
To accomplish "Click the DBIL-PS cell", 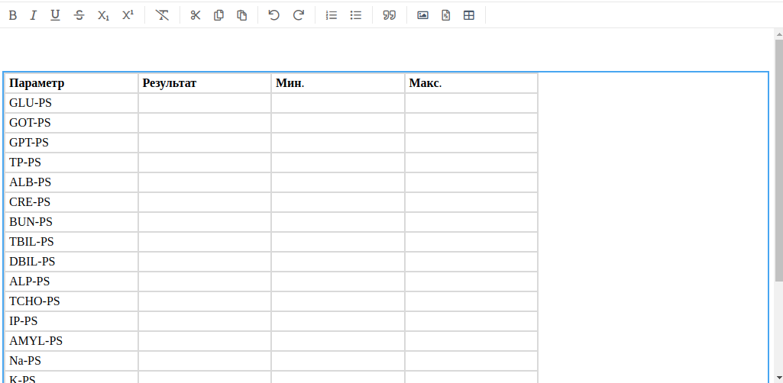I will click(71, 262).
